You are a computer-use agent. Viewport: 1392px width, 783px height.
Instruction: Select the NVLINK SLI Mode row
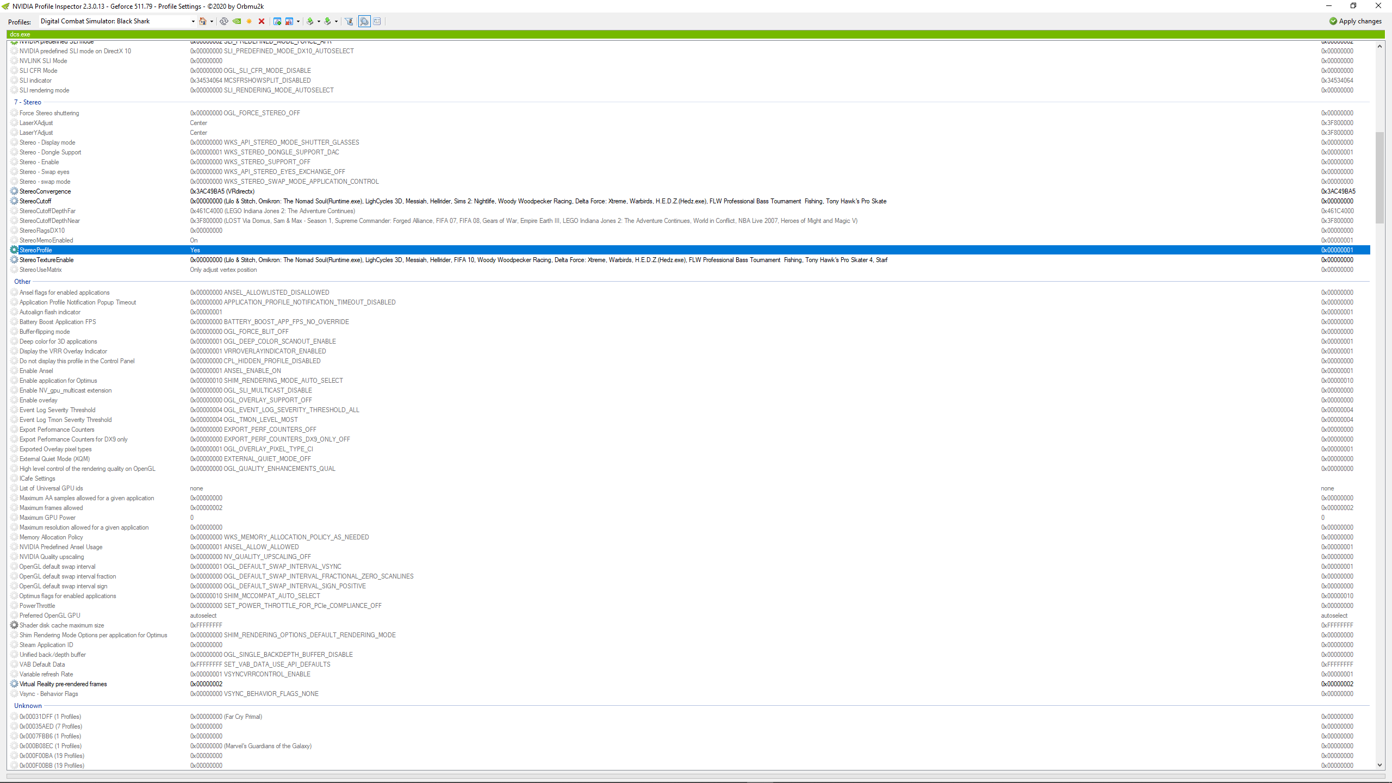click(x=689, y=61)
